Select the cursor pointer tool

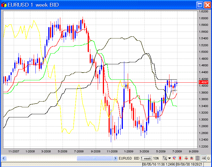165,158
